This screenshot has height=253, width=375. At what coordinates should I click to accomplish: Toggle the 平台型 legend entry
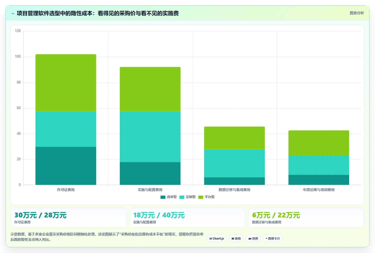point(206,197)
